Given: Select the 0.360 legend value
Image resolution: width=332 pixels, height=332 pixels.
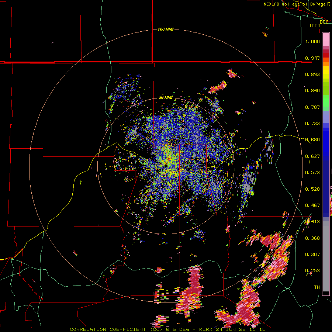Looking at the screenshot, I should coord(312,238).
